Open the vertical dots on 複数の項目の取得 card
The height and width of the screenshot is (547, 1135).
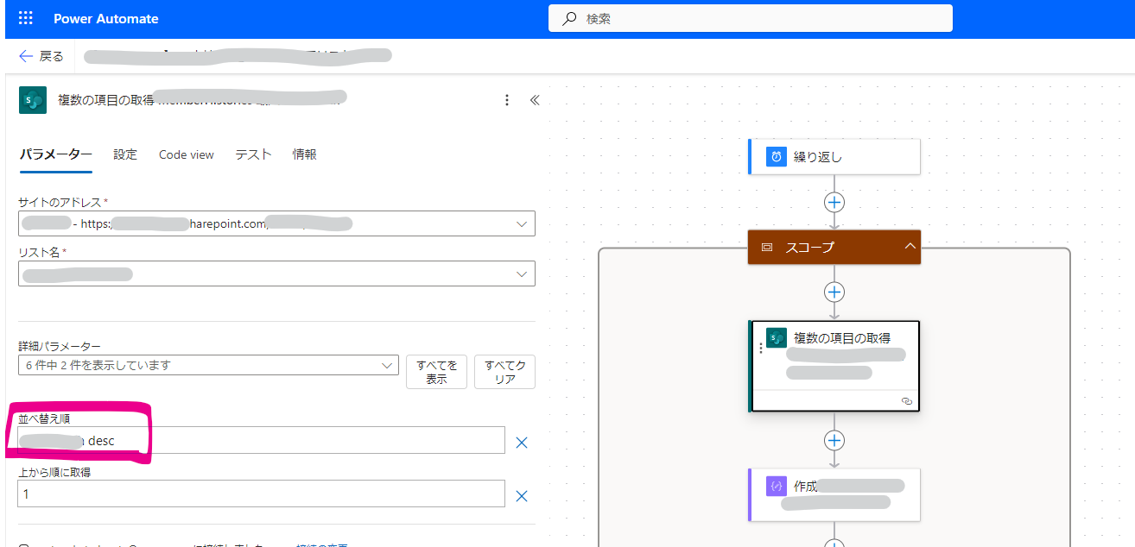(x=760, y=348)
